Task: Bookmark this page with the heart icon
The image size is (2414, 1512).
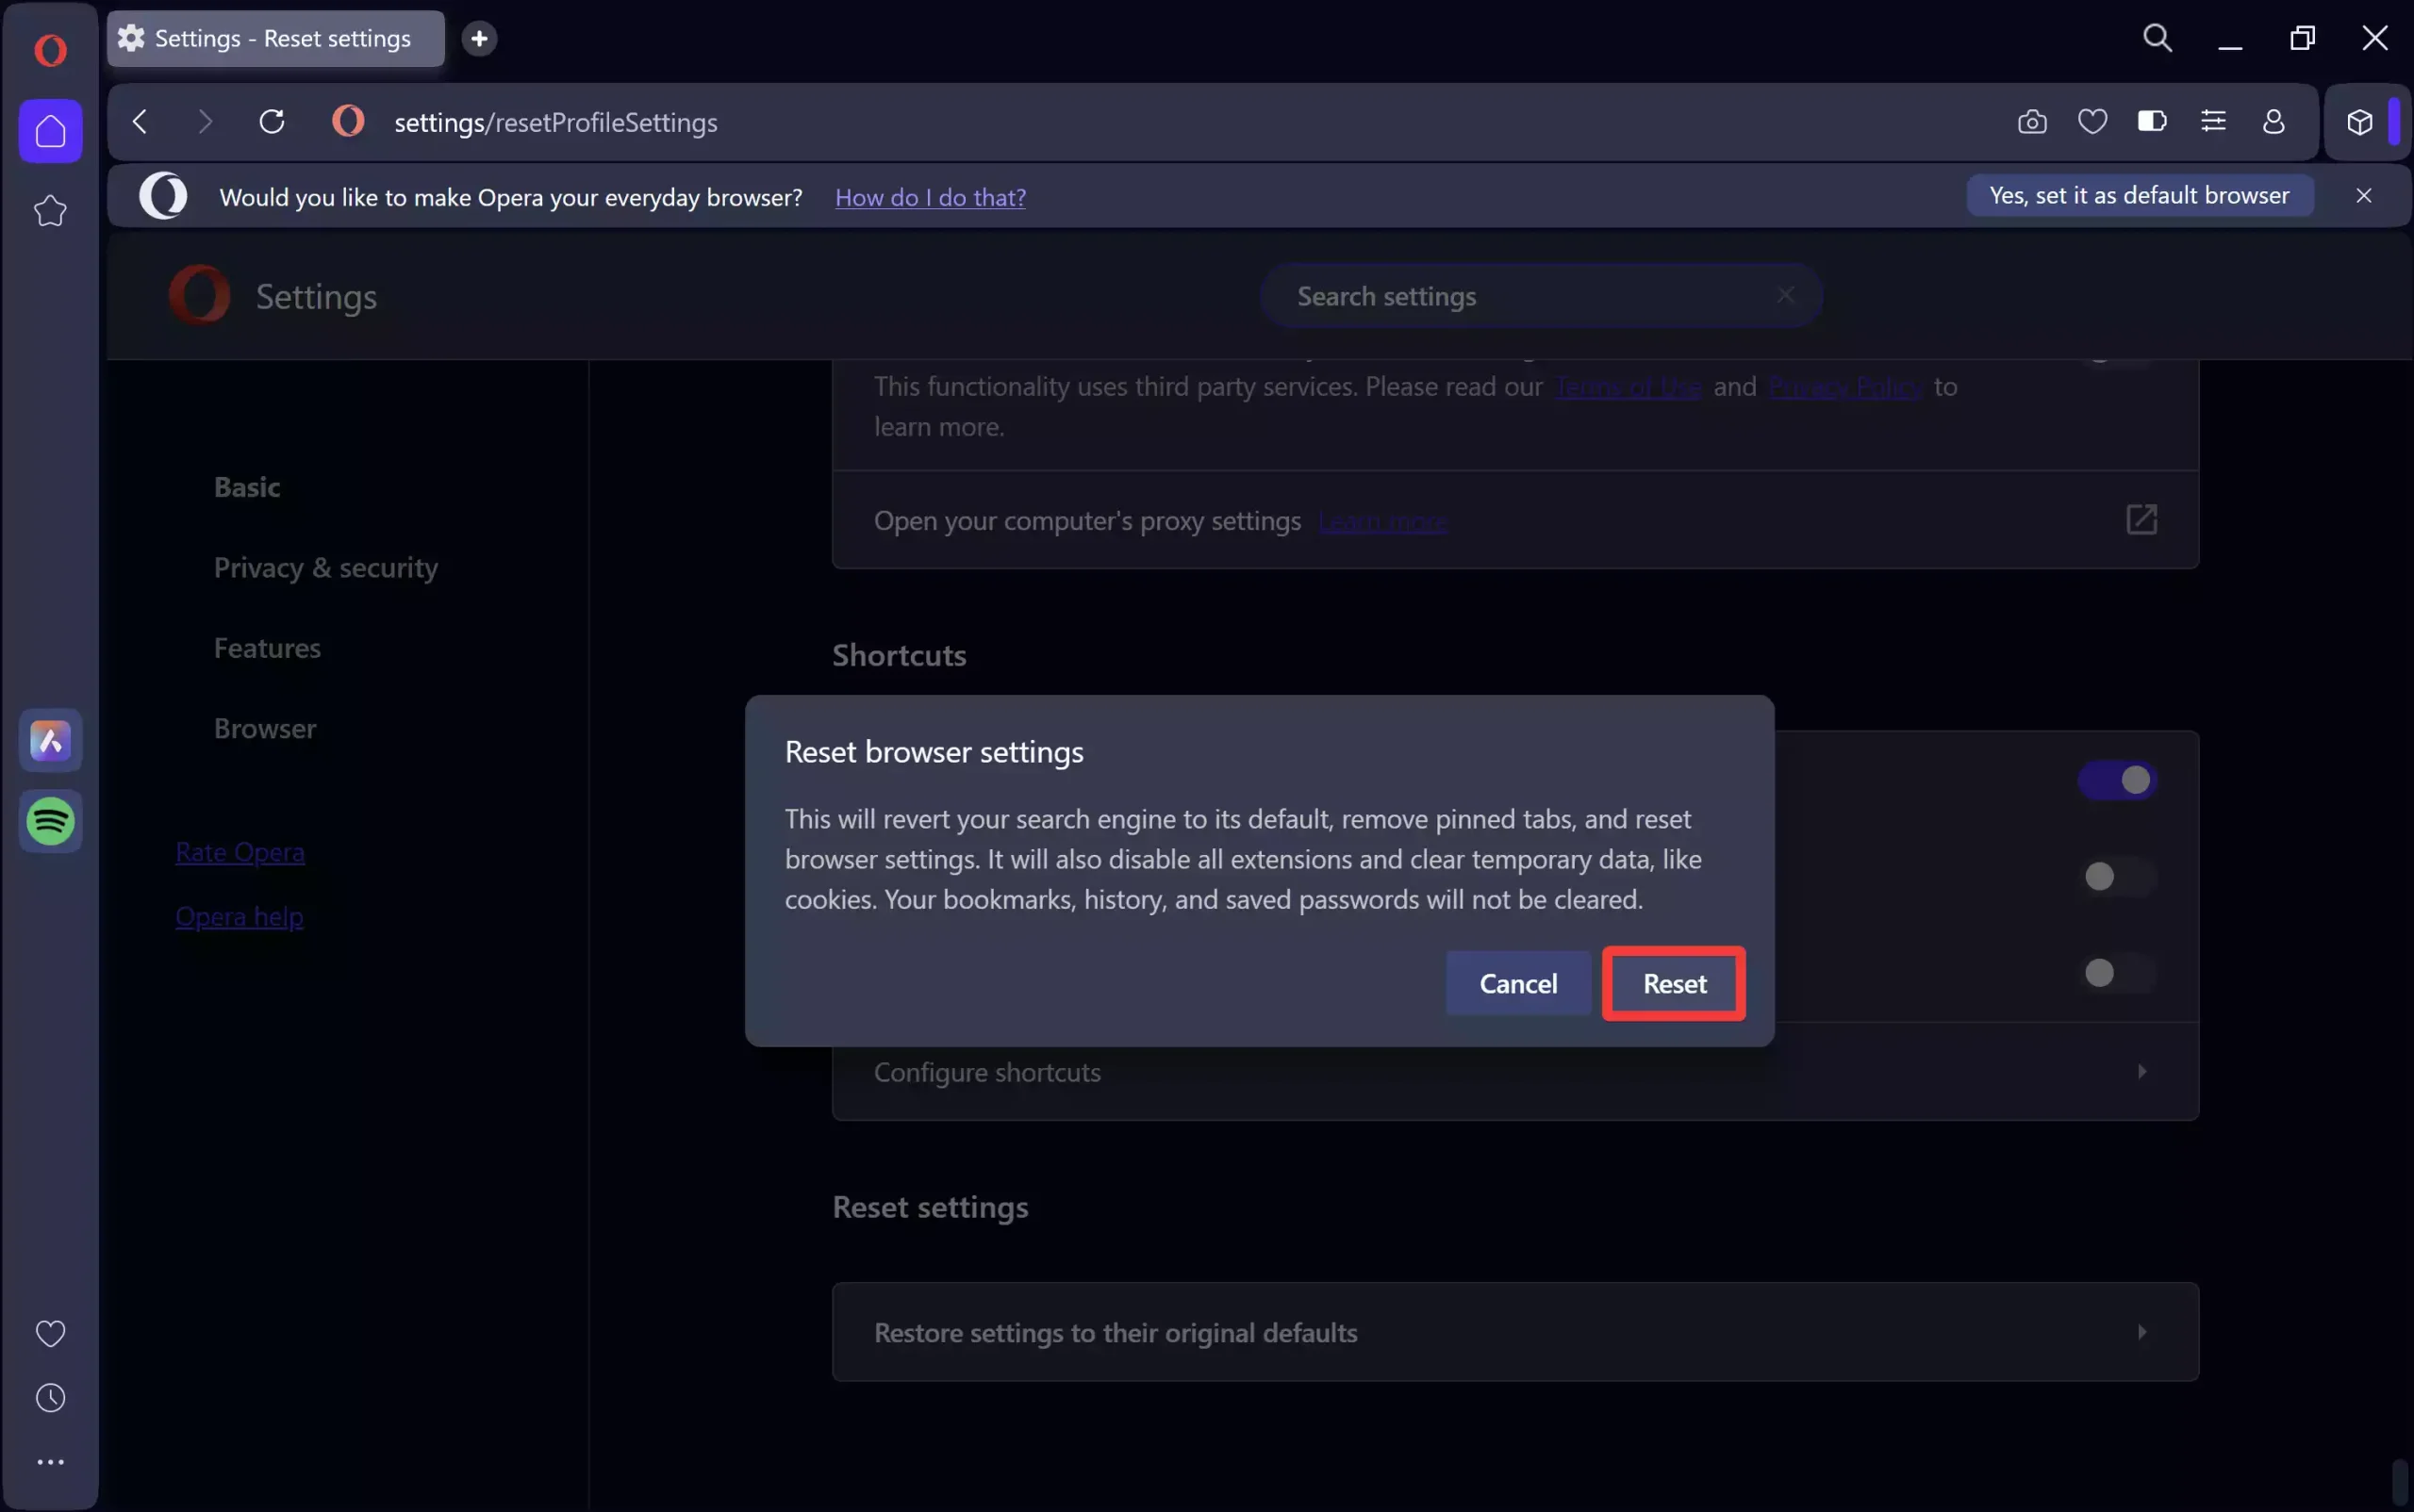Action: pos(2092,121)
